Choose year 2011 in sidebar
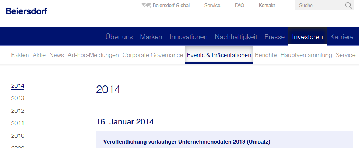The height and width of the screenshot is (148, 359). point(18,123)
